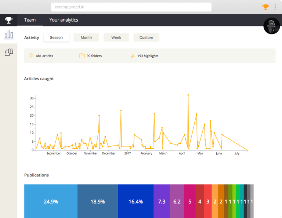The height and width of the screenshot is (218, 282).
Task: Select the Season activity filter
Action: [56, 37]
